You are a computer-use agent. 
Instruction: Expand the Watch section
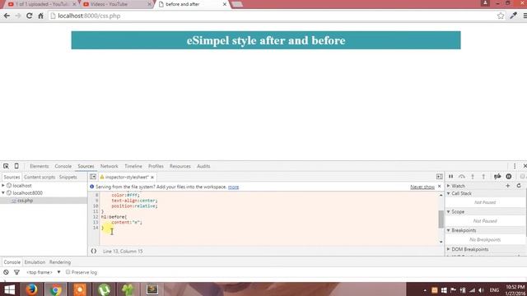pyautogui.click(x=448, y=186)
